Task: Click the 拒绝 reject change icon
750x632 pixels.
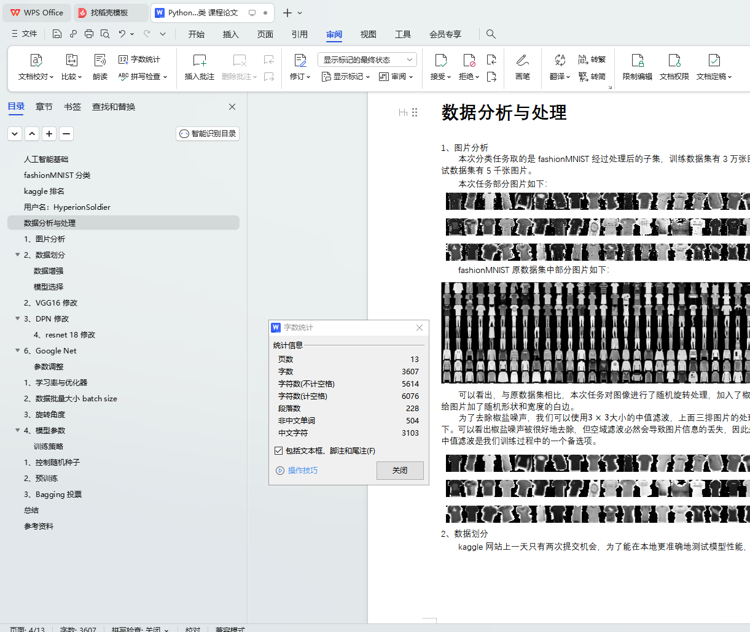Action: click(469, 60)
